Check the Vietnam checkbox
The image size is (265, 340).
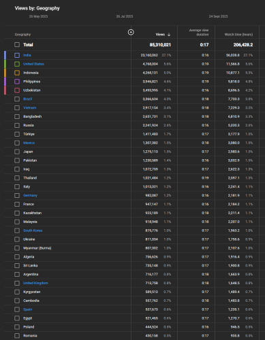(17, 108)
